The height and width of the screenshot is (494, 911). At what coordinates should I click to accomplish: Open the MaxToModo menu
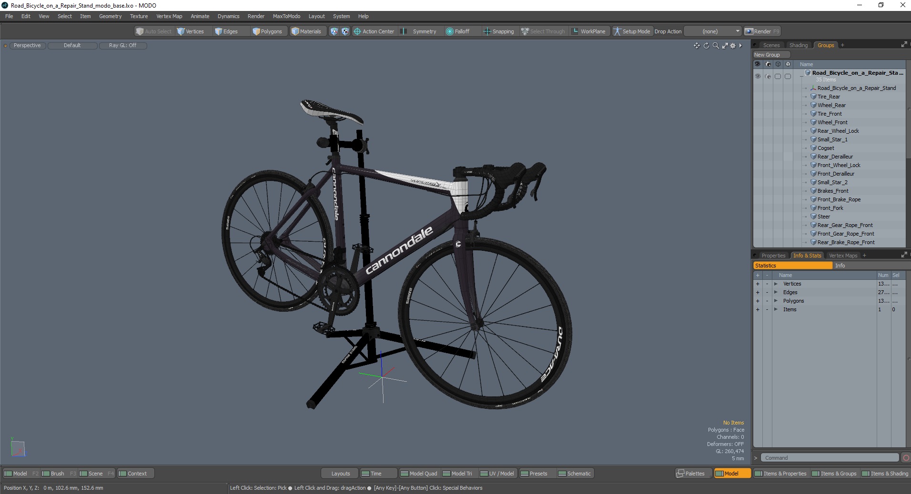286,16
